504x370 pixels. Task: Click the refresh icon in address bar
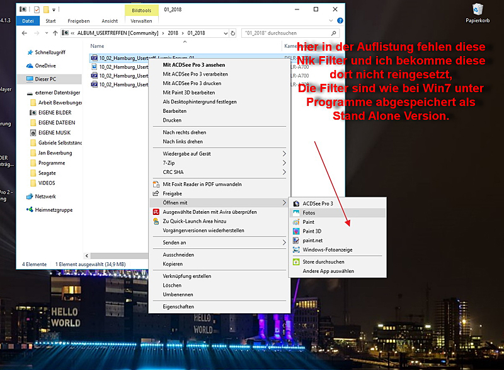point(233,33)
